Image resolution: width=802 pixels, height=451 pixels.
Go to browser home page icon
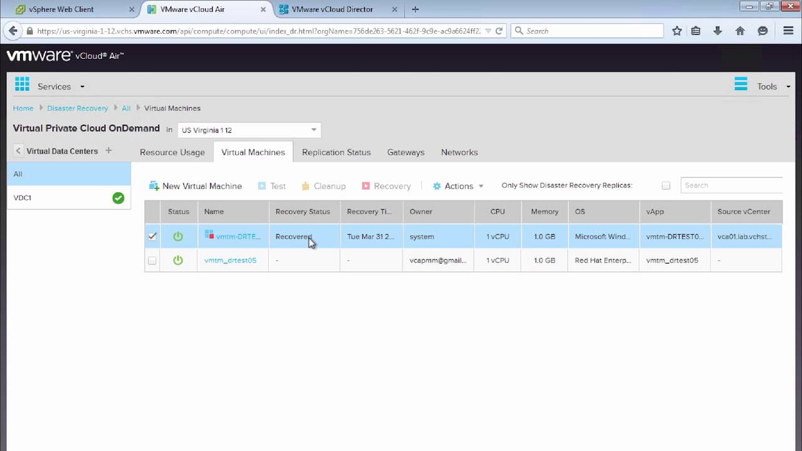(740, 31)
